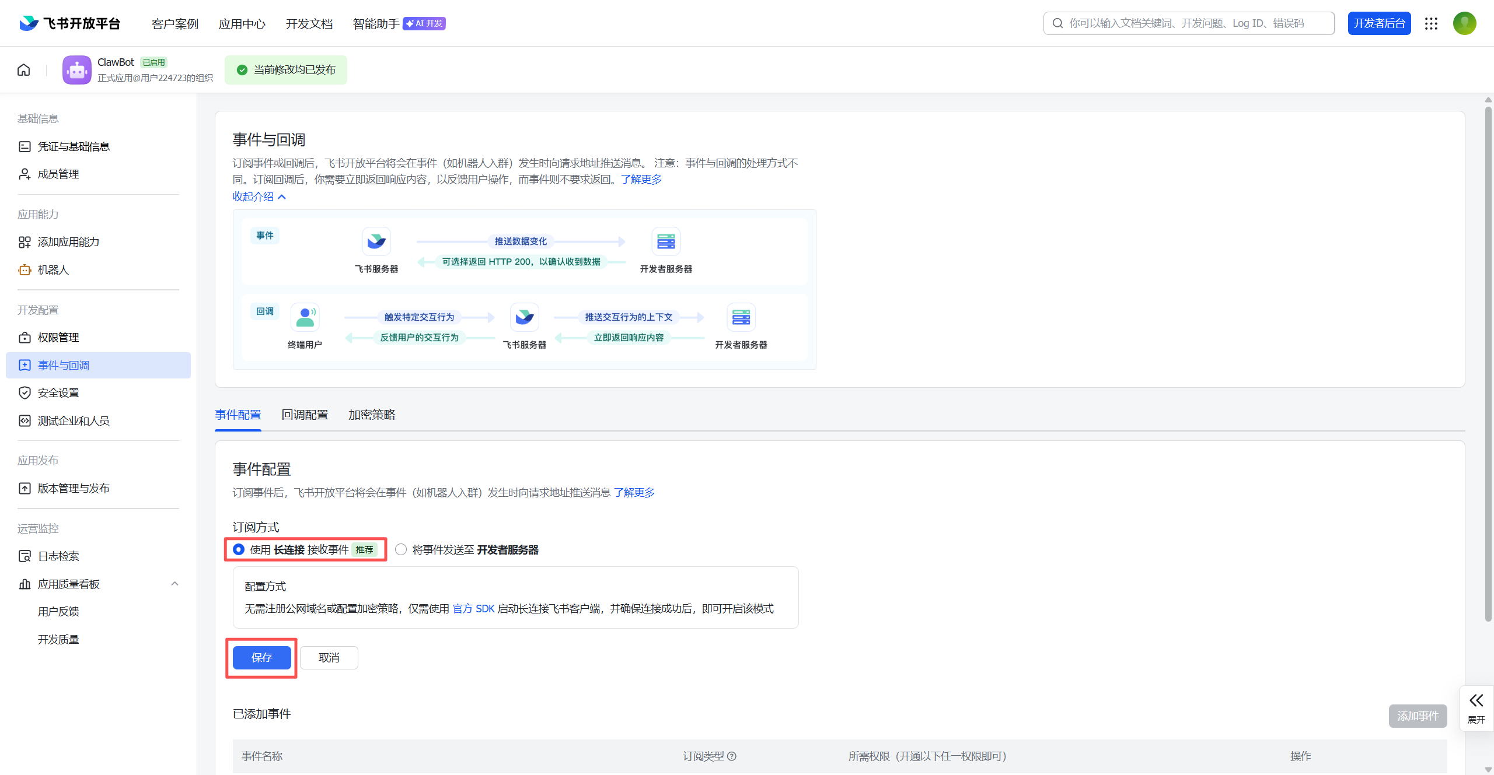Switch to the 回调配置 tab
Viewport: 1494px width, 775px height.
pyautogui.click(x=305, y=415)
